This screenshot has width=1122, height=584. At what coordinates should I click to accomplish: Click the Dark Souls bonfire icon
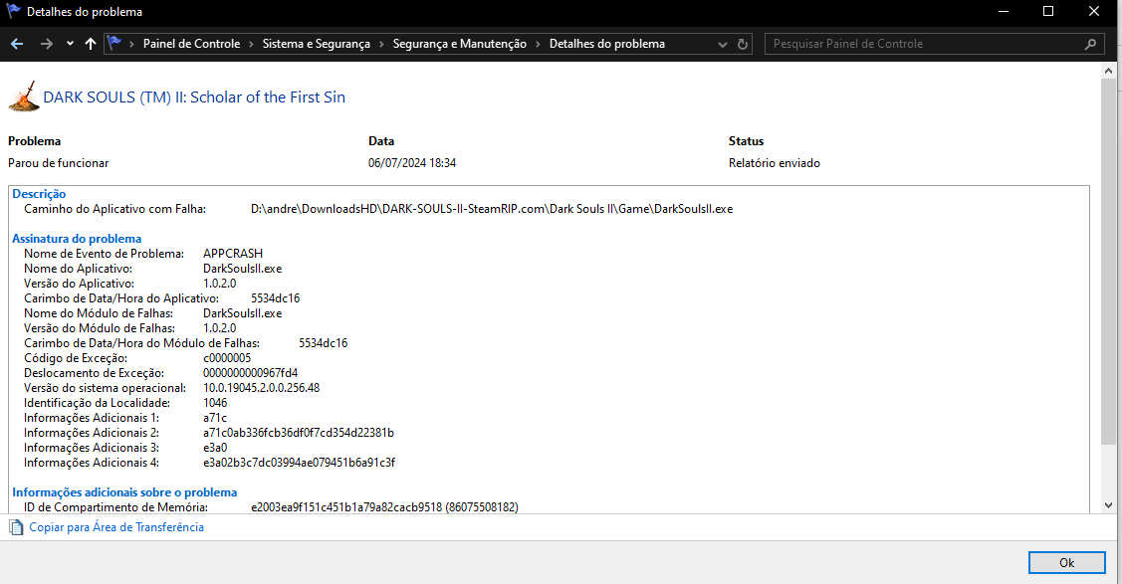pyautogui.click(x=24, y=97)
